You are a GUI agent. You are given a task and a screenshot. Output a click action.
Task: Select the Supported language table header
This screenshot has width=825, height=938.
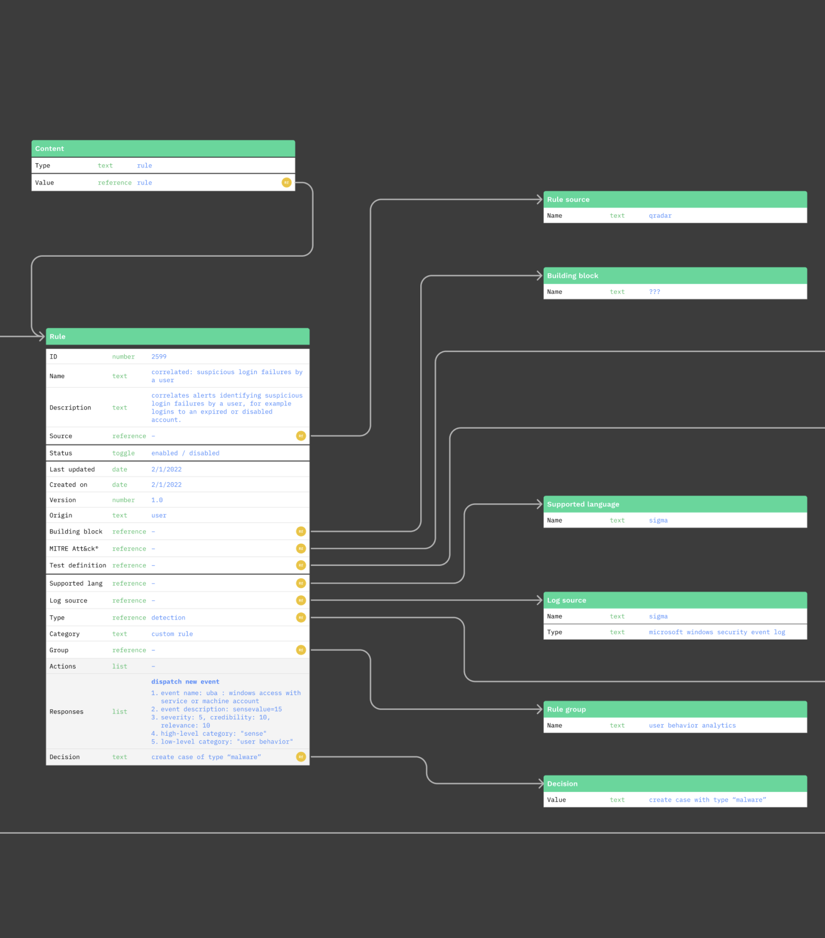point(676,504)
